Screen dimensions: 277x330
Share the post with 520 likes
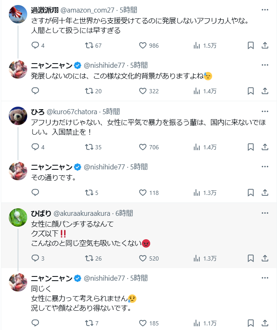click(x=264, y=258)
